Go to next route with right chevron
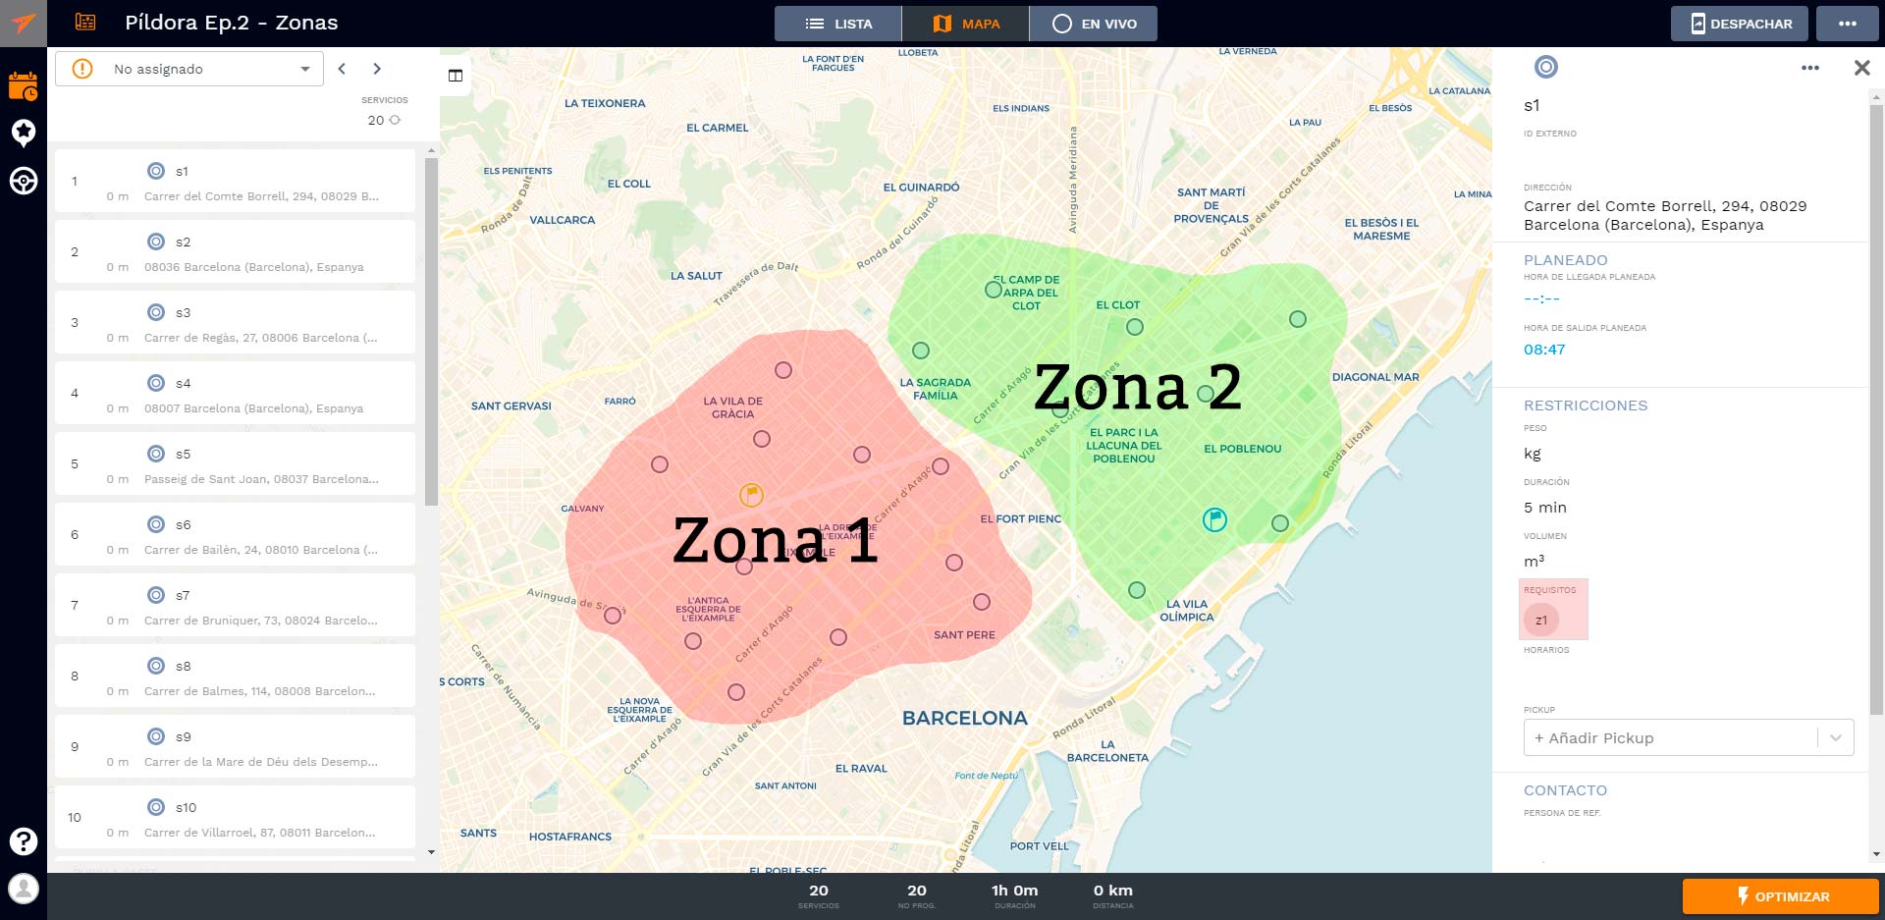Screen dimensions: 1885x920 point(377,69)
